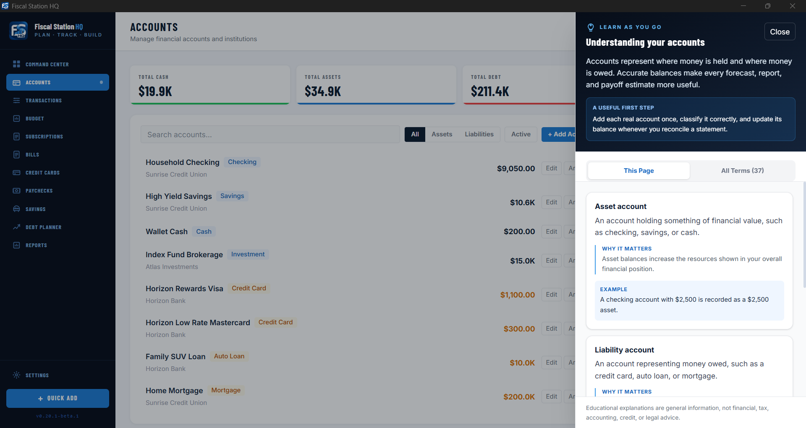Click the Add Account button
Image resolution: width=806 pixels, height=428 pixels.
tap(559, 134)
